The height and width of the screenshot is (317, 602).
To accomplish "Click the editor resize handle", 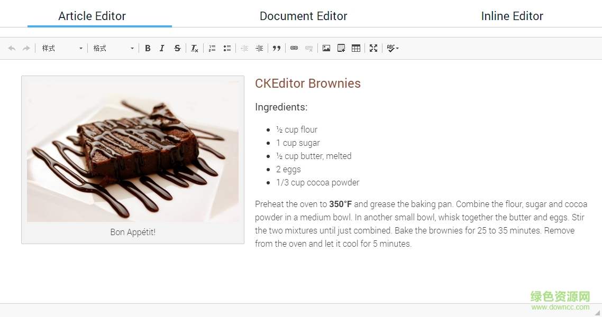I will [597, 313].
